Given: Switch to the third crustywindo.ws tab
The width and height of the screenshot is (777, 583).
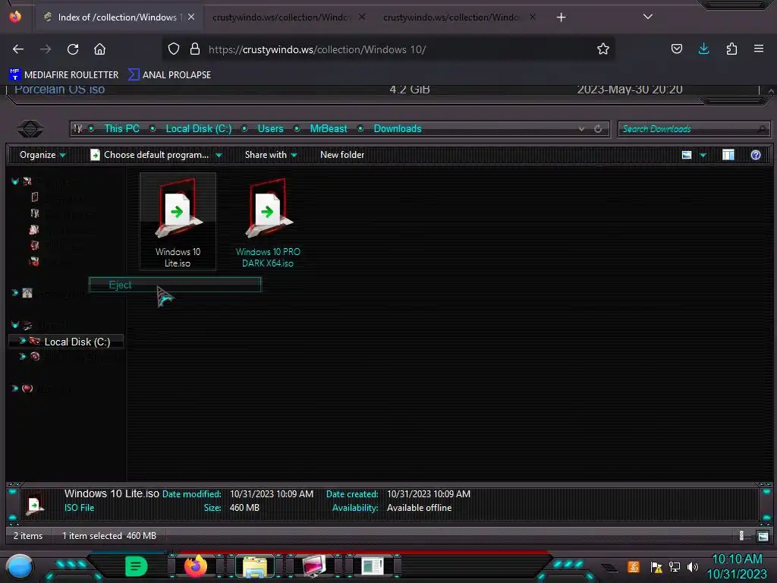Looking at the screenshot, I should pos(450,17).
